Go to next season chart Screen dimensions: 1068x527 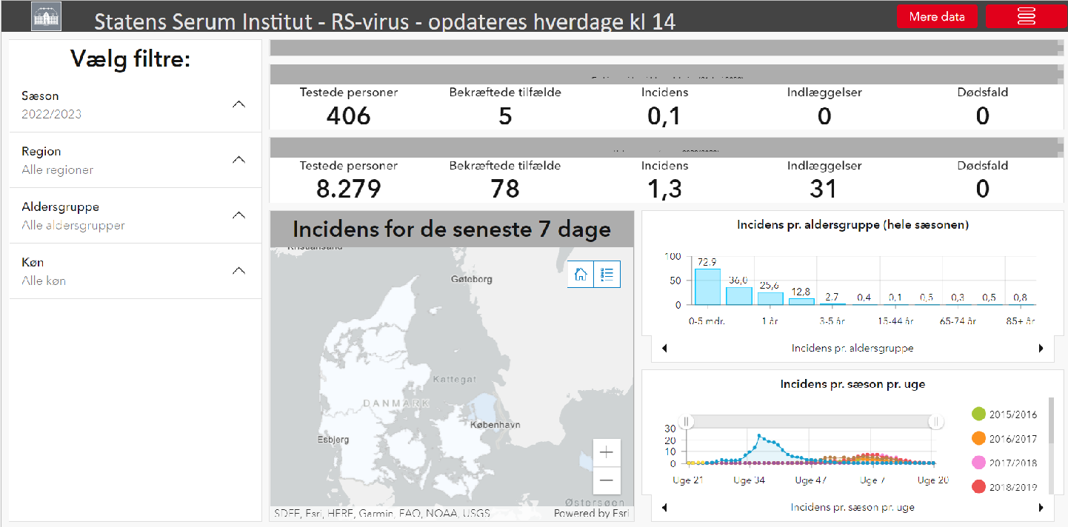tap(1041, 508)
